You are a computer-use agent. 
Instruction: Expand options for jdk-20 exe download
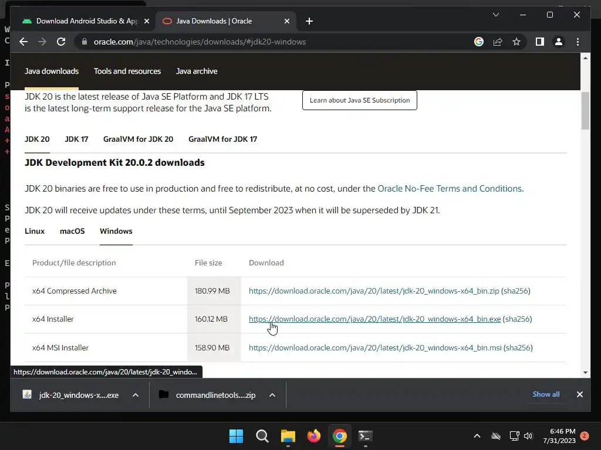tap(136, 395)
